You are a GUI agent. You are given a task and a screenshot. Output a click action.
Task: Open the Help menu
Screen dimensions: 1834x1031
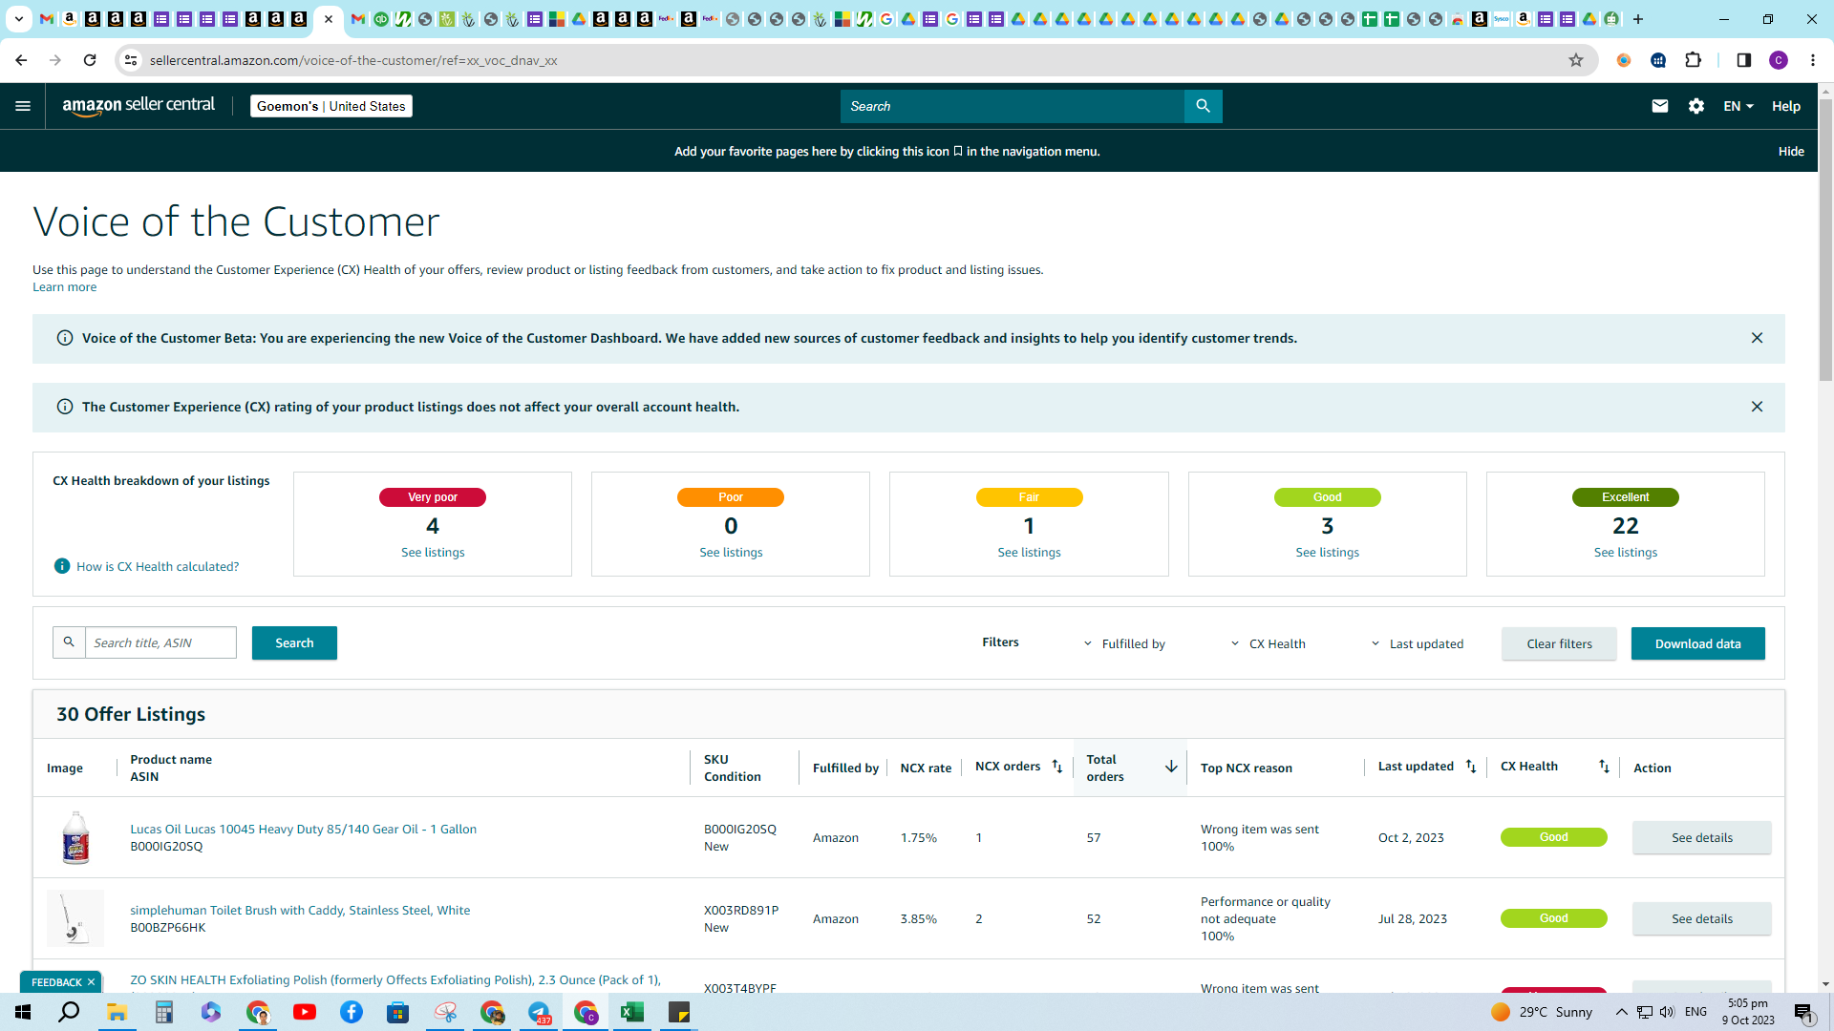click(1785, 106)
